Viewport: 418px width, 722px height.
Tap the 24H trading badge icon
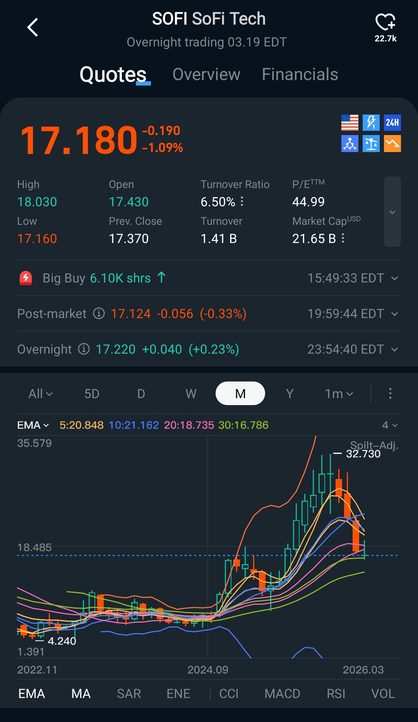coord(392,123)
